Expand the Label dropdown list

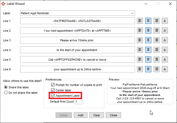pos(132,13)
